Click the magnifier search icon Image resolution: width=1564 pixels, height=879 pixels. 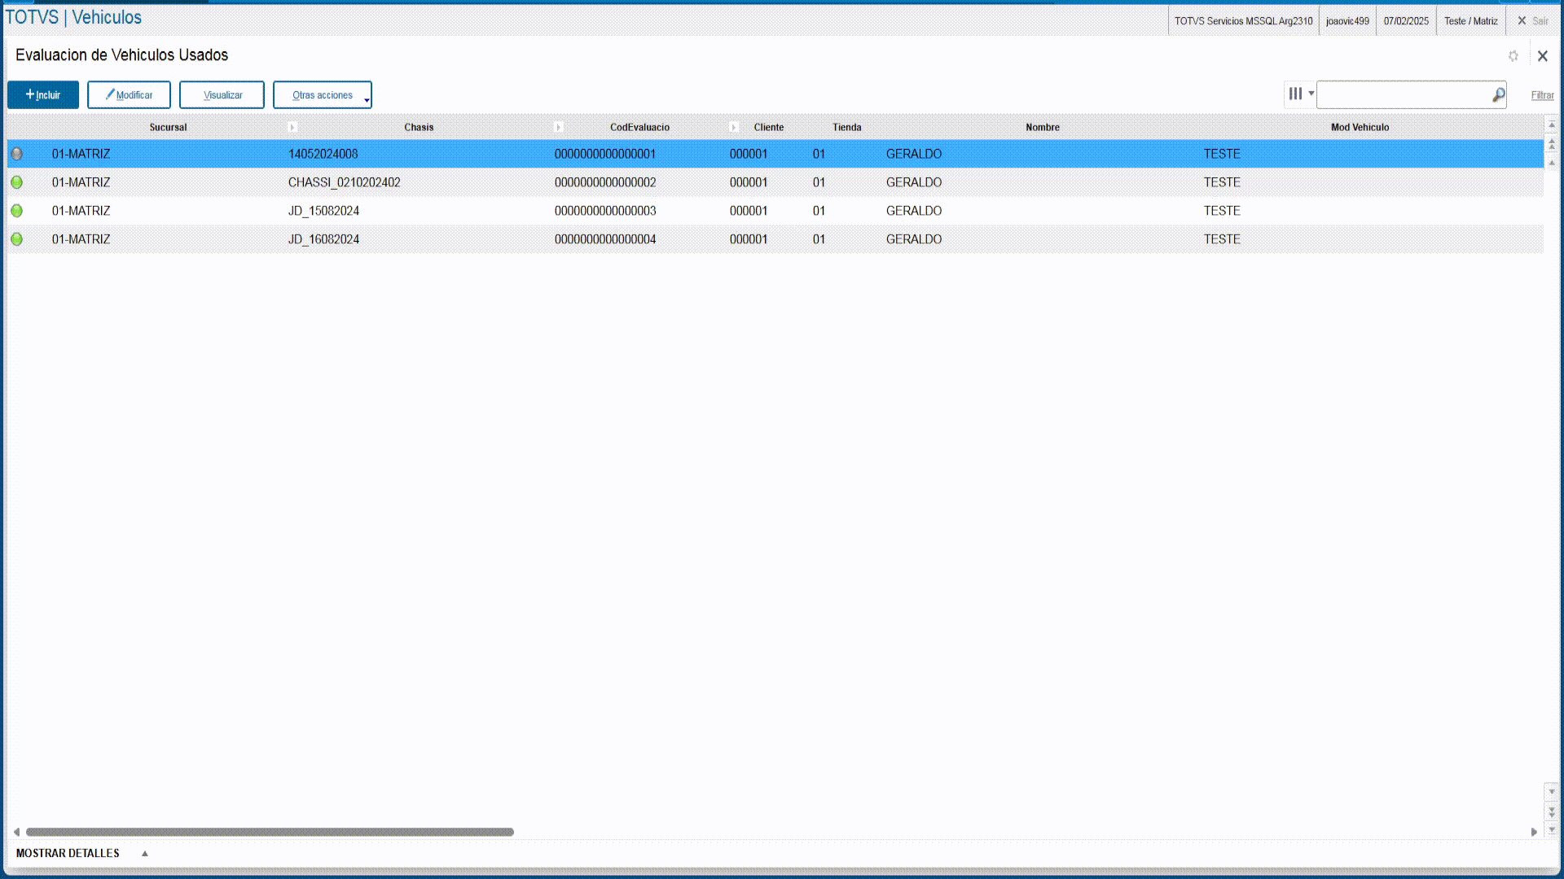(x=1498, y=95)
